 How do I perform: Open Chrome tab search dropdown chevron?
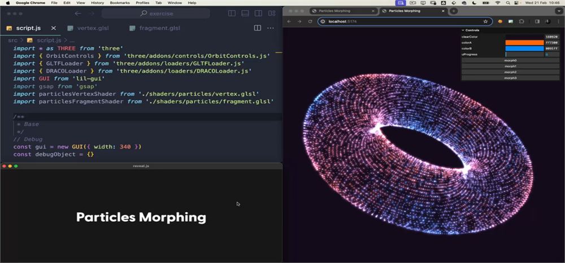[x=559, y=11]
